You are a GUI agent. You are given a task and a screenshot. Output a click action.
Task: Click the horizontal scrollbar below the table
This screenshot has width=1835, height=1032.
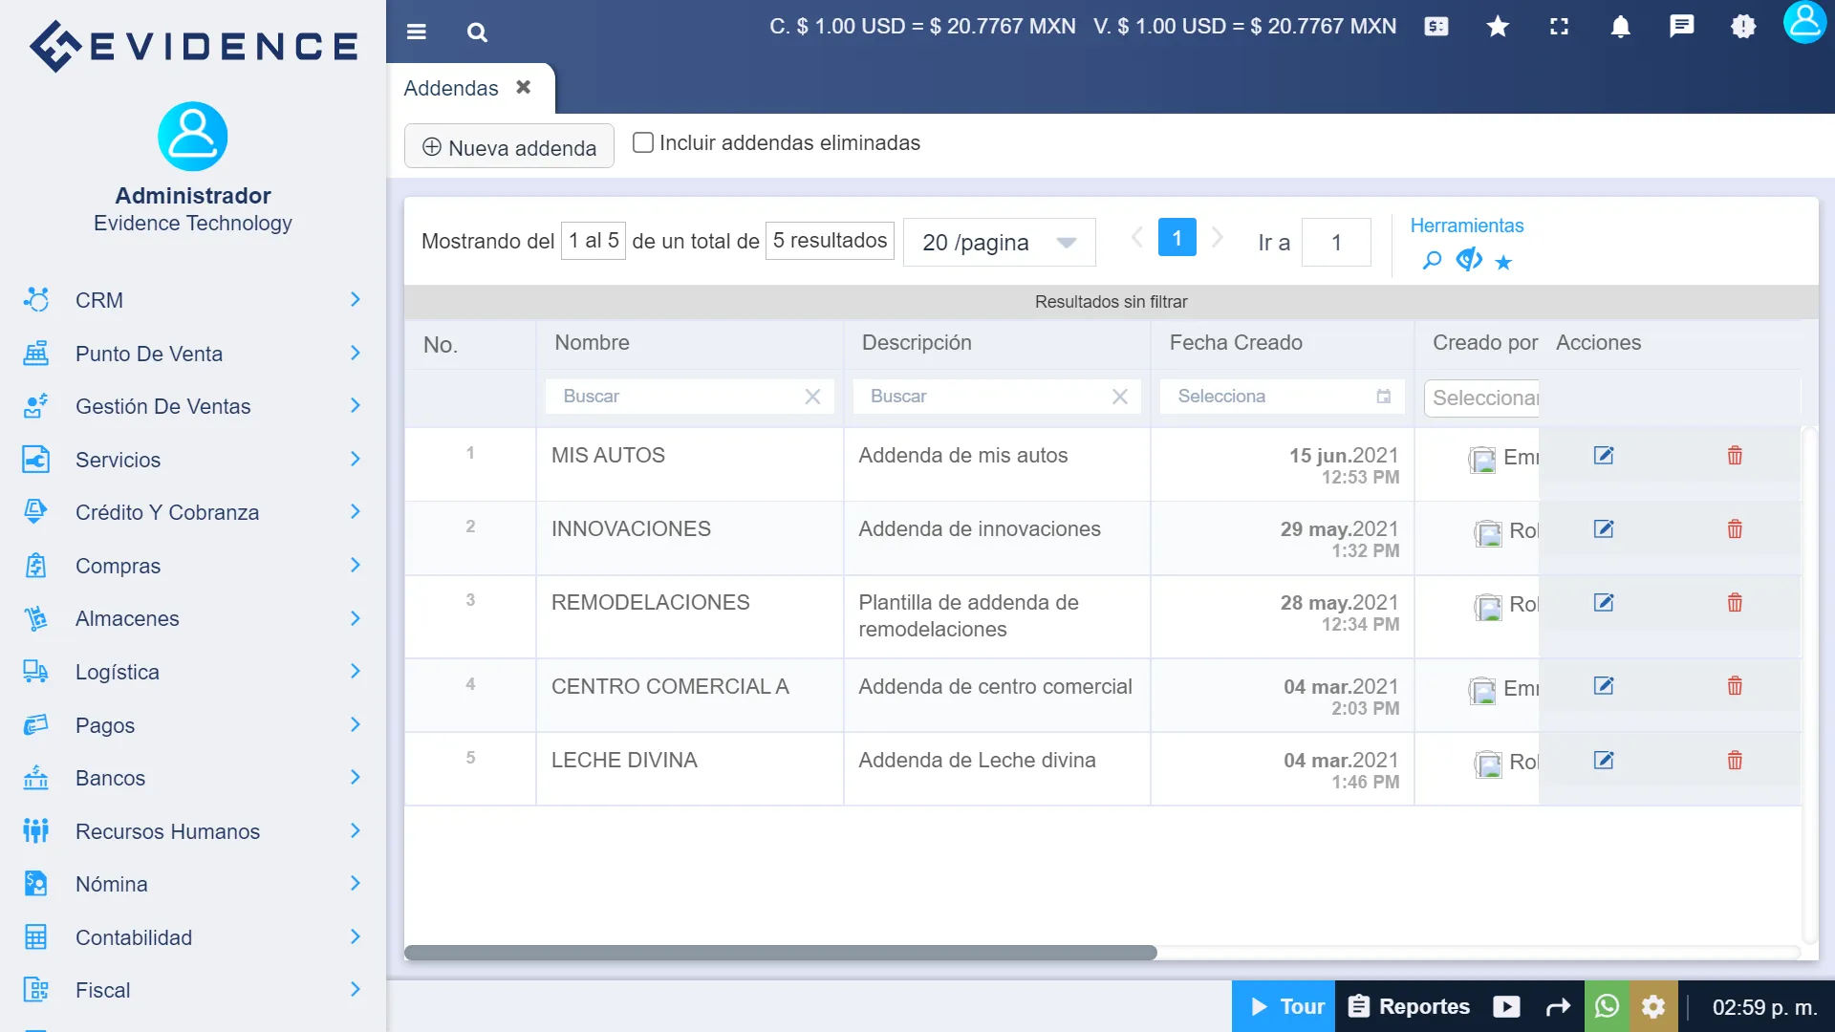click(780, 953)
